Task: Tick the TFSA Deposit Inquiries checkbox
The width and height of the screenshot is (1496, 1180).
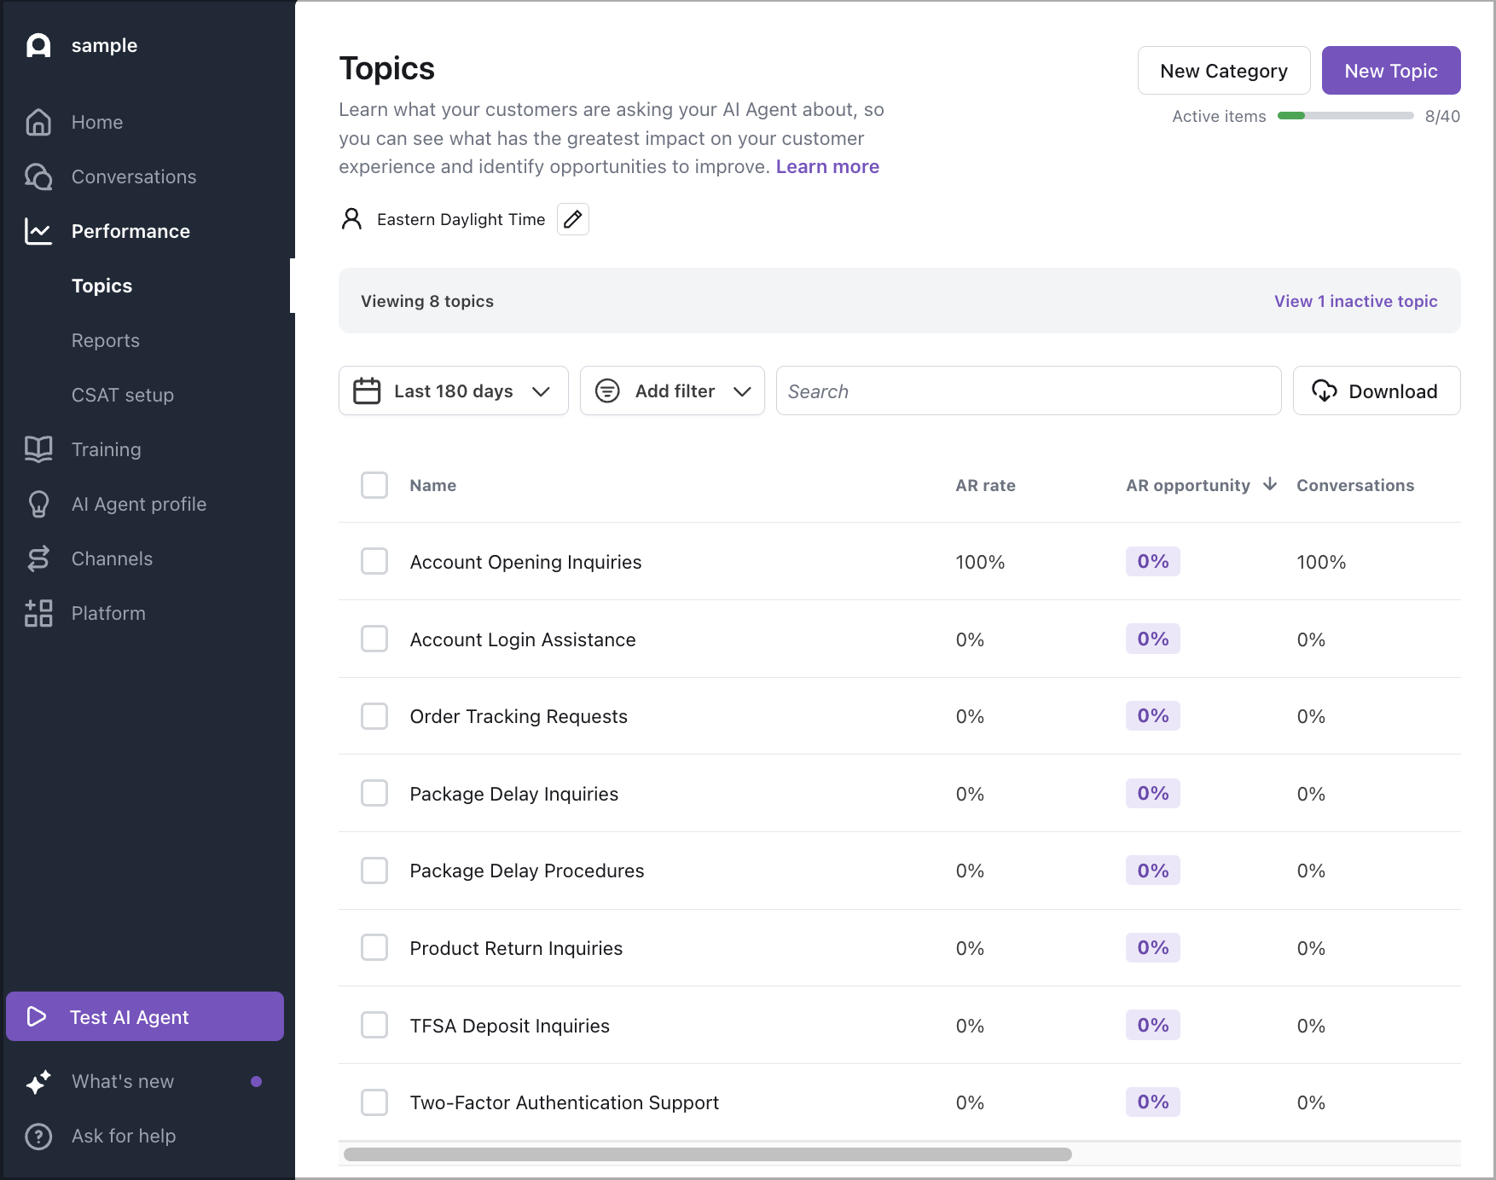Action: 374,1025
